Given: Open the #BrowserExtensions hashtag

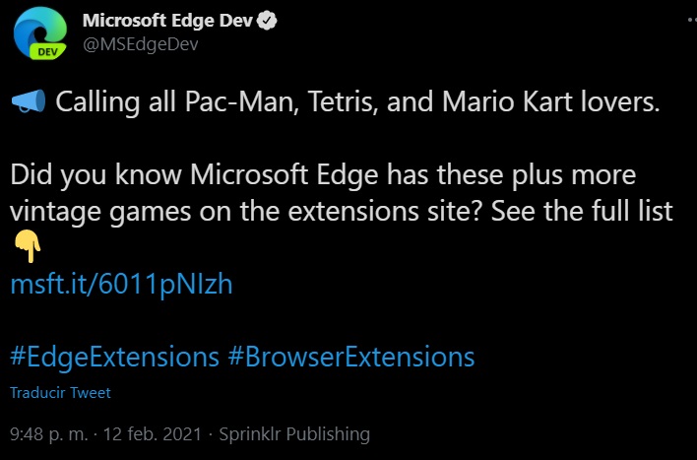Looking at the screenshot, I should pyautogui.click(x=351, y=357).
